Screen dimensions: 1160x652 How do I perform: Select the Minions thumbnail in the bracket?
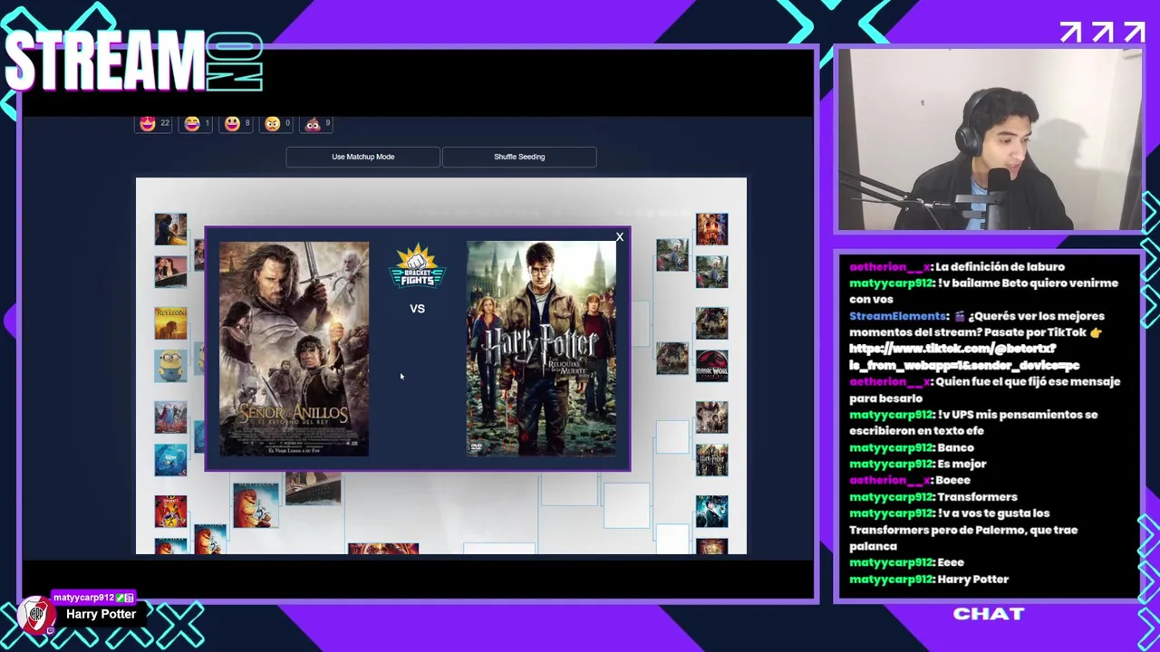coord(170,366)
